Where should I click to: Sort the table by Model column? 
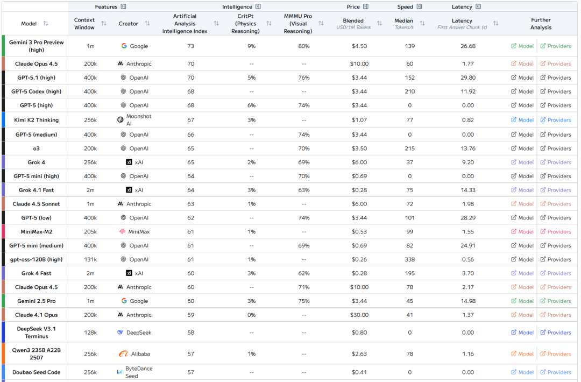click(46, 24)
